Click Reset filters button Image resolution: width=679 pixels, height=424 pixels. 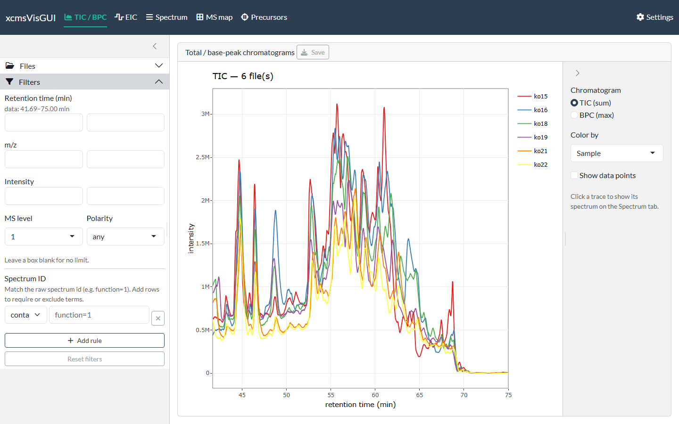point(84,359)
